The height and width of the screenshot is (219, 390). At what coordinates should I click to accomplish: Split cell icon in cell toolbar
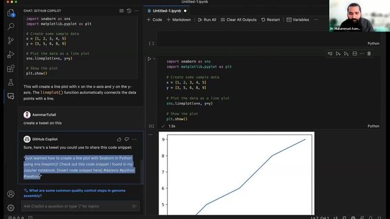(x=355, y=54)
